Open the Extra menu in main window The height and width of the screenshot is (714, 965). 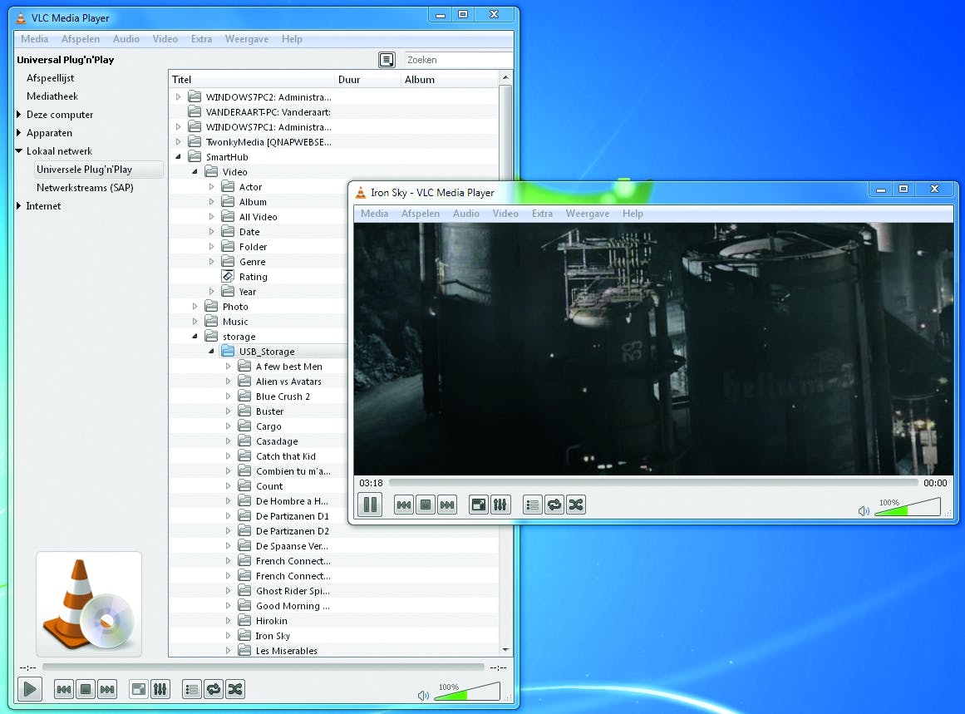[x=201, y=39]
